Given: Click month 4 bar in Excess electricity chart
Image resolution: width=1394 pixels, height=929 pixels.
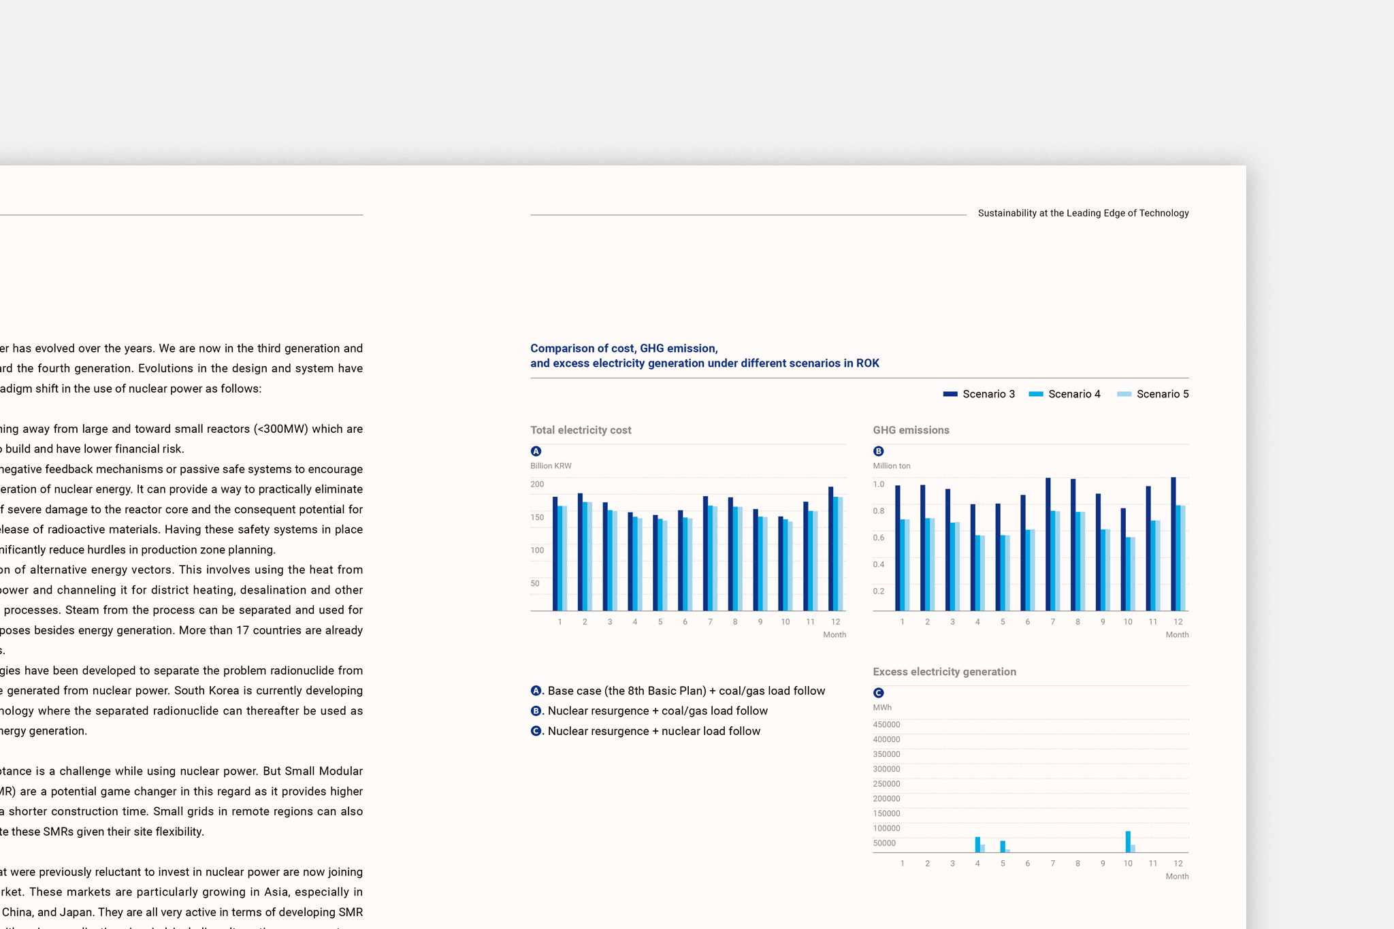Looking at the screenshot, I should [x=977, y=845].
